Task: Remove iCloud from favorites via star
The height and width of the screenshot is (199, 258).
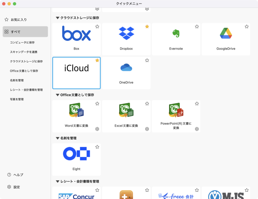Action: coord(97,60)
